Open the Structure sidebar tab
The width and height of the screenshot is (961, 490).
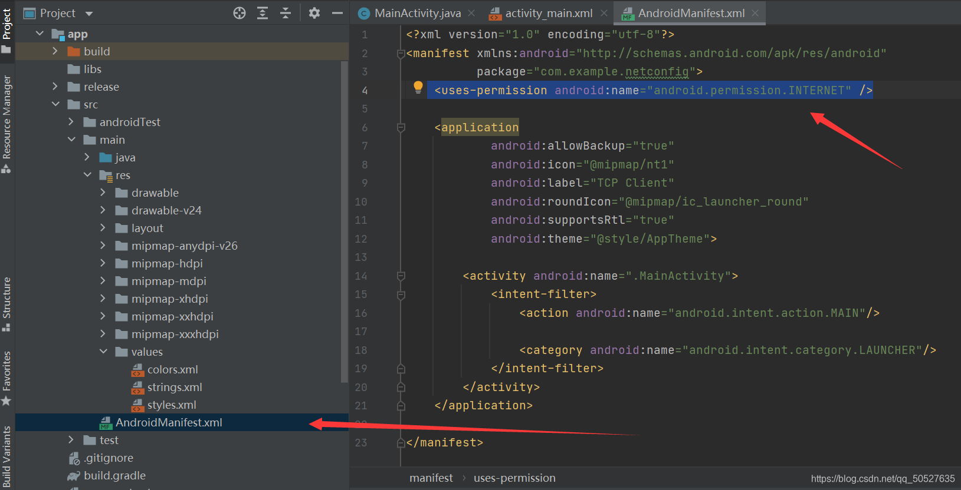[x=6, y=303]
